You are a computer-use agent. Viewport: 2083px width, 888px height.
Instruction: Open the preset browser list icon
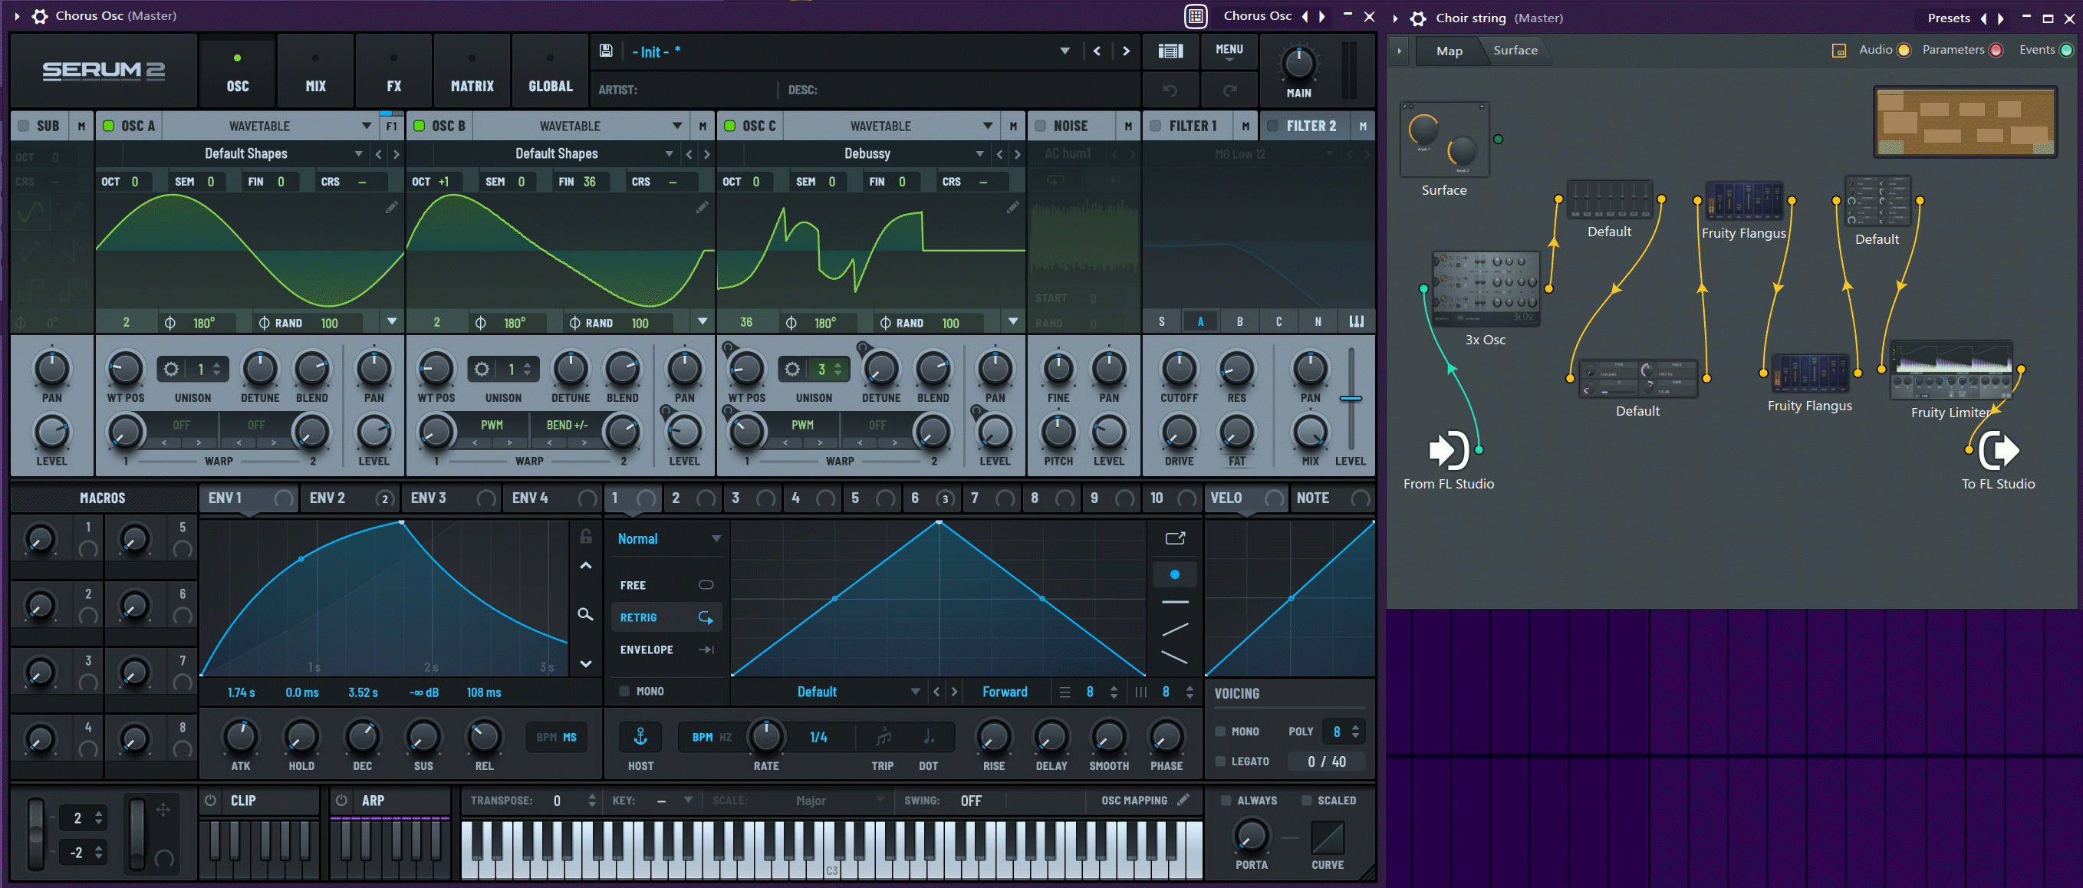[x=1170, y=51]
